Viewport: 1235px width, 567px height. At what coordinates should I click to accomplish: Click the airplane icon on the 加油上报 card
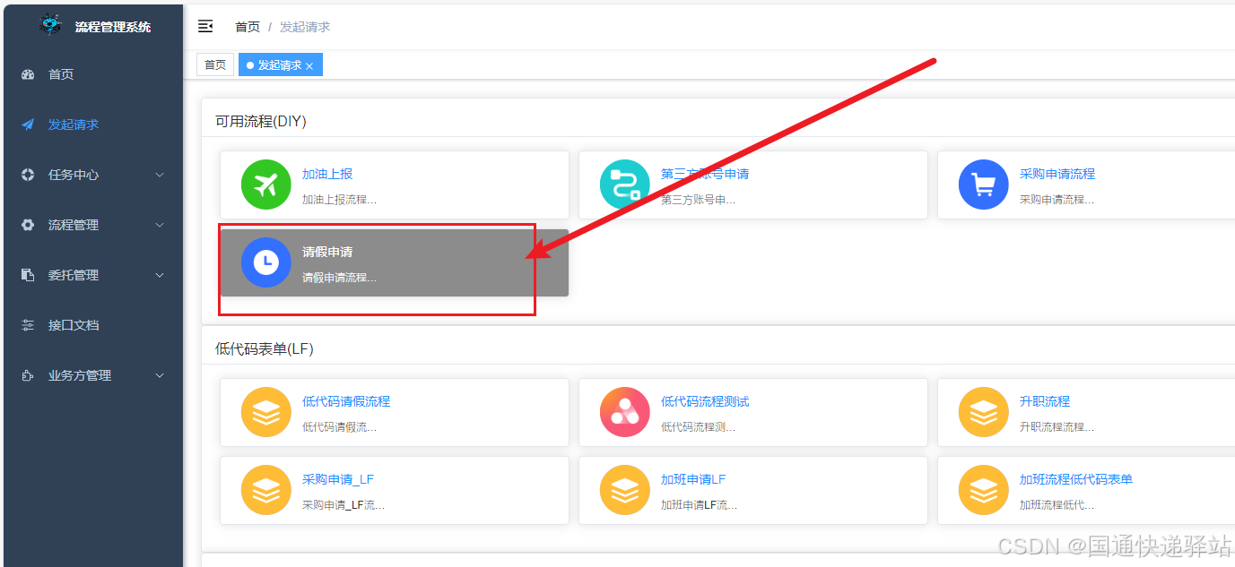pos(265,185)
